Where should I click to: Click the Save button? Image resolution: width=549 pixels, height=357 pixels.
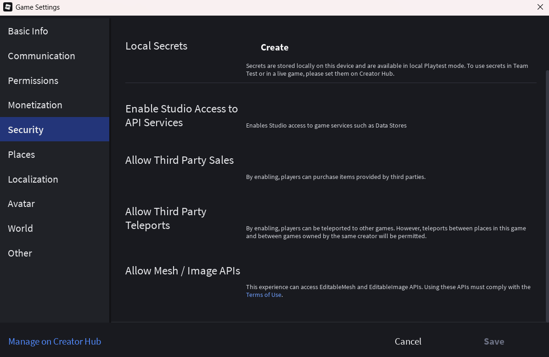pyautogui.click(x=493, y=341)
